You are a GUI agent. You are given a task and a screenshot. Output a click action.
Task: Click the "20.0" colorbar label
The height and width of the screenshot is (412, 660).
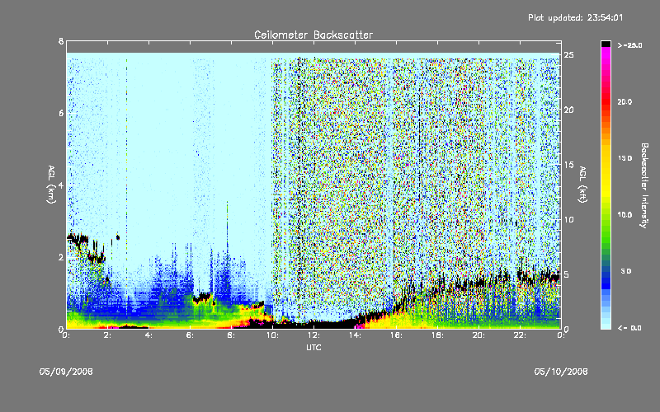point(625,101)
